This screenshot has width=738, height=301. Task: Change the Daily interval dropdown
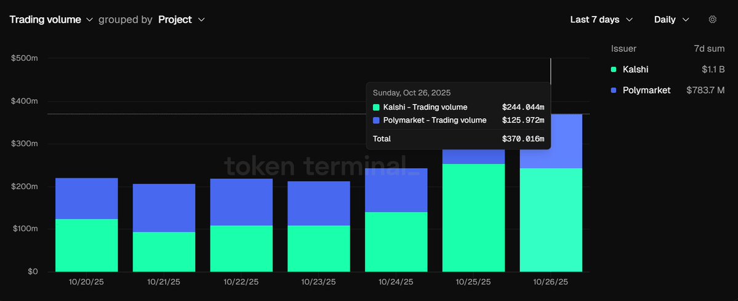[671, 20]
